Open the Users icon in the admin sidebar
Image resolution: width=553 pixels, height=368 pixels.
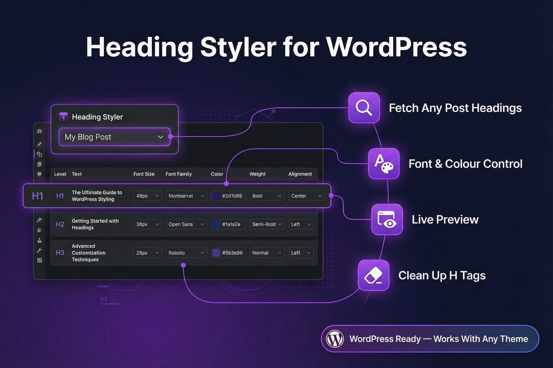(x=40, y=240)
